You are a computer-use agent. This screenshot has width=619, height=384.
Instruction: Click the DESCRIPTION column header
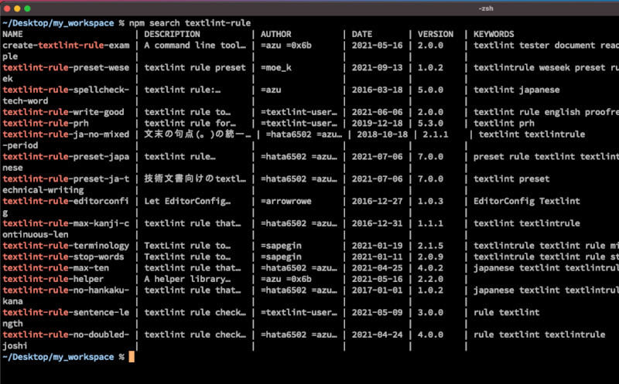[172, 34]
